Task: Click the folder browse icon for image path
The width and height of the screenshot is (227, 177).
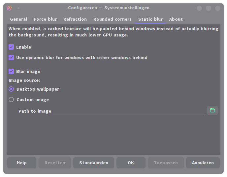Action: point(212,110)
